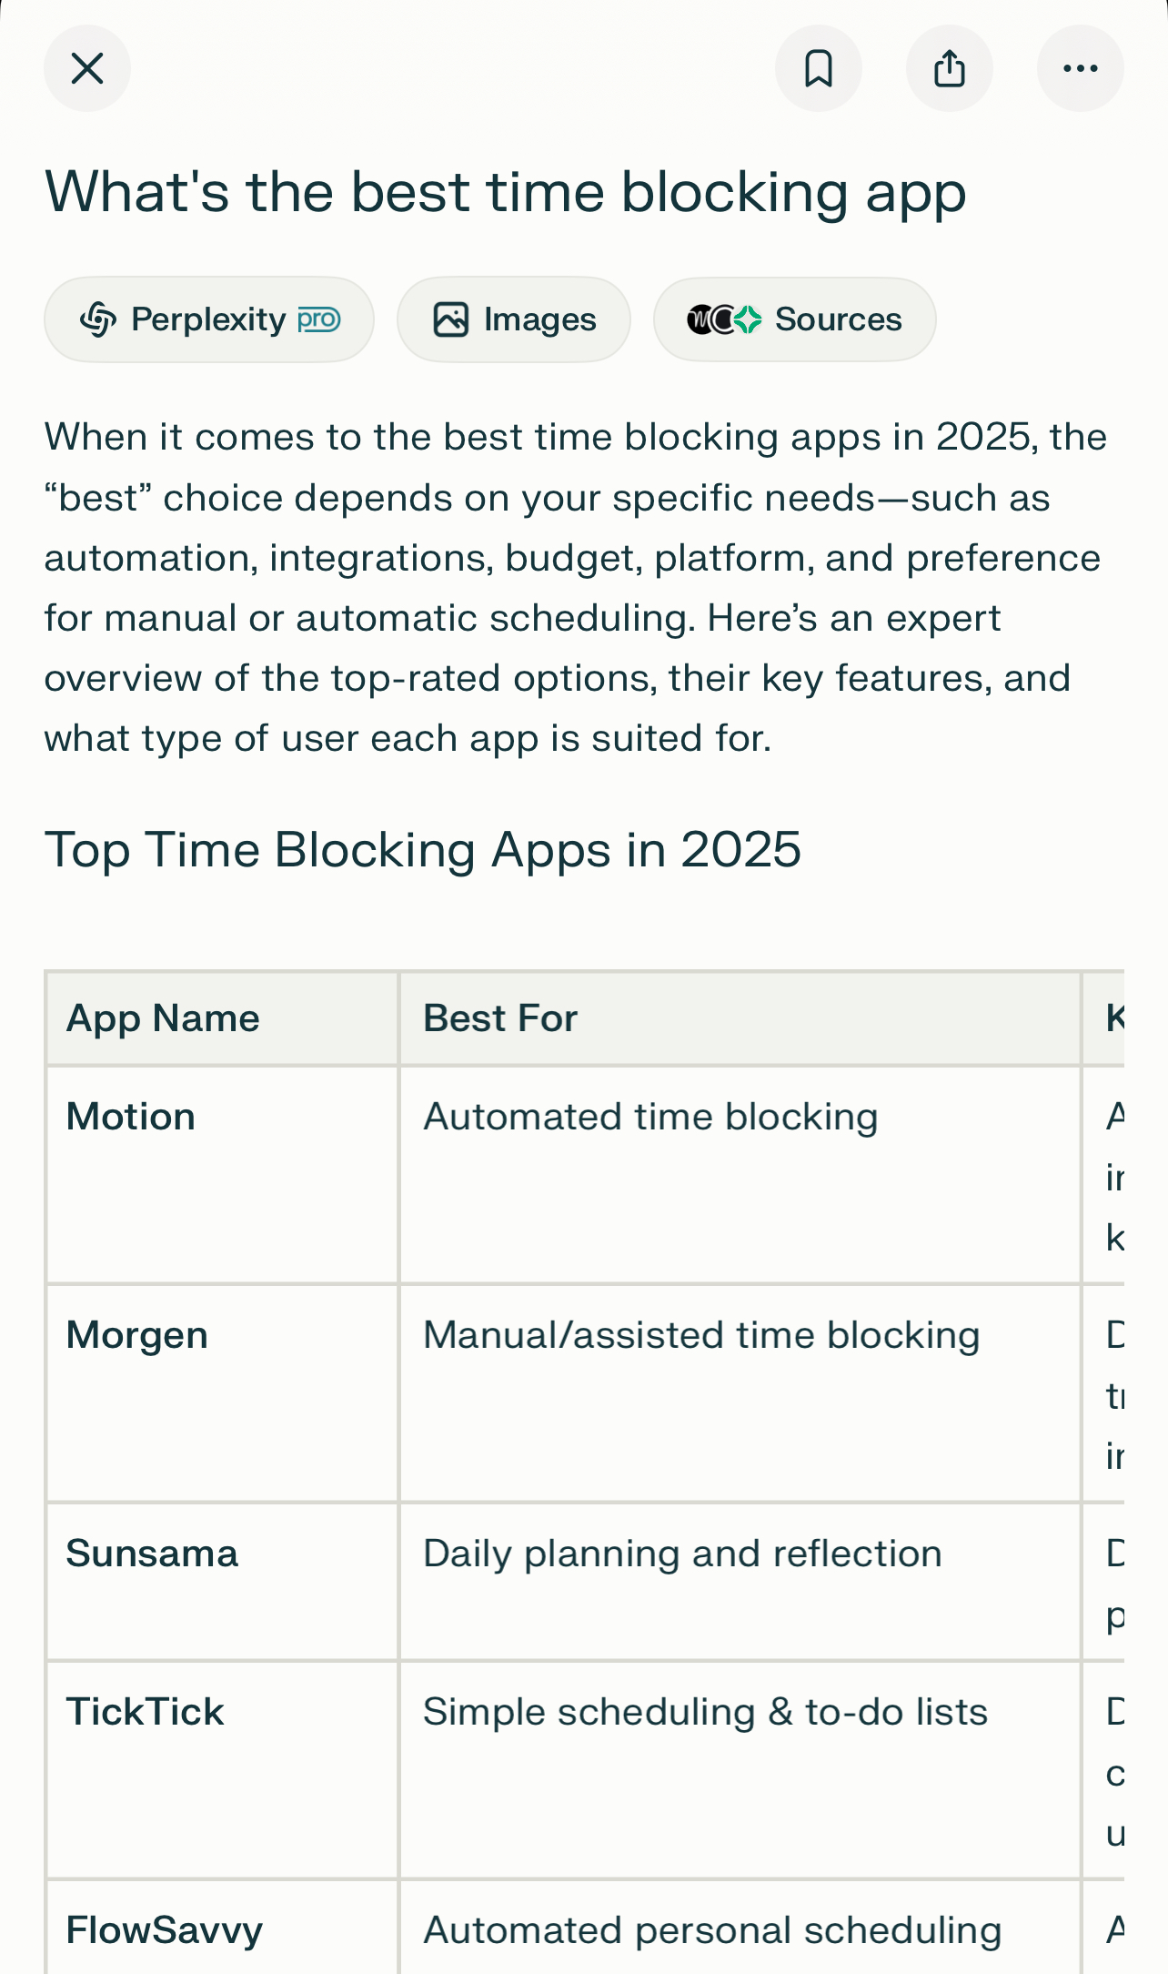
Task: Tap the Sunsama app name
Action: point(152,1554)
